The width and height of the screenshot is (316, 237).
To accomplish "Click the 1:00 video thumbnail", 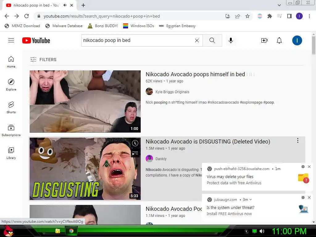I will pos(85,101).
